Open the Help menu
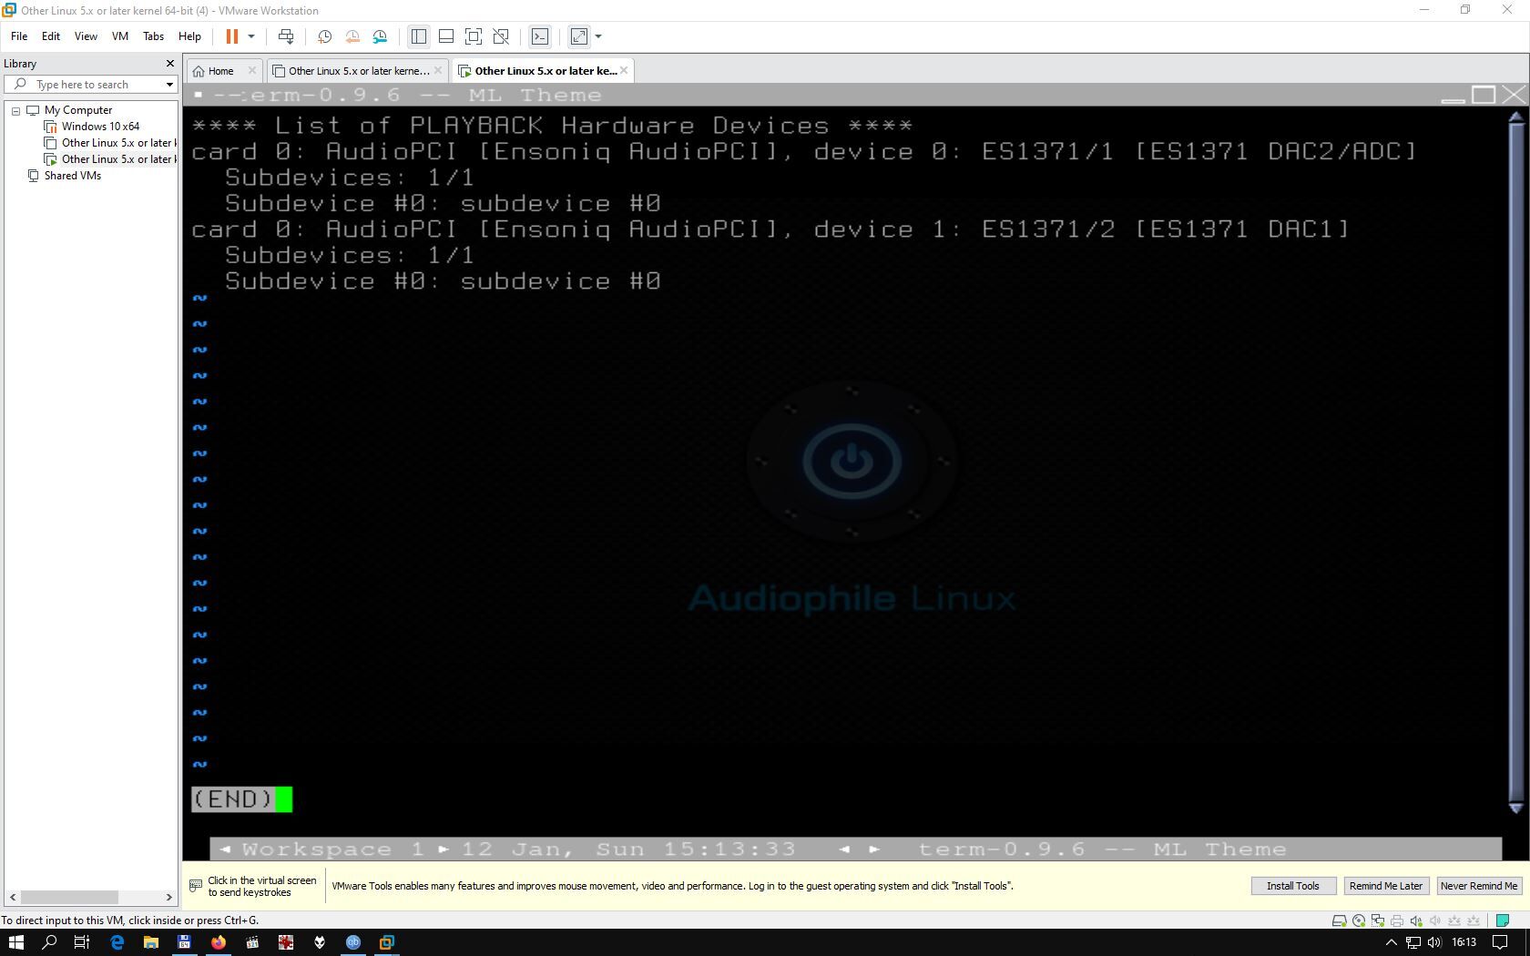Image resolution: width=1530 pixels, height=956 pixels. (x=189, y=36)
